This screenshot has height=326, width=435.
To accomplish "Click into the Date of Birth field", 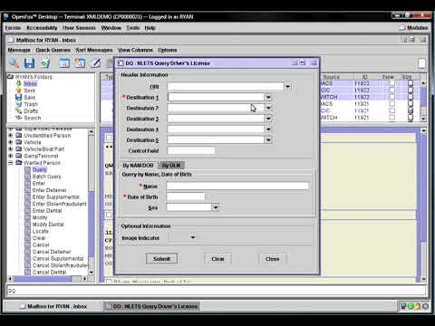I will tap(186, 197).
